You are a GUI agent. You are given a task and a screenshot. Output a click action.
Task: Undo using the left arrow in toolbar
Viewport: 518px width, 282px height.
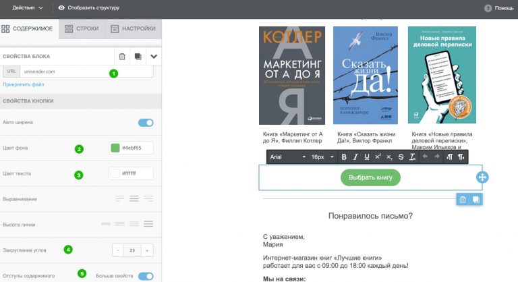[425, 157]
